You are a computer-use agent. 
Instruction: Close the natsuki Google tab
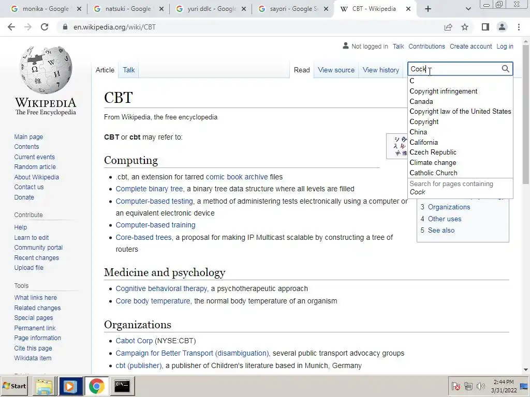coord(161,9)
